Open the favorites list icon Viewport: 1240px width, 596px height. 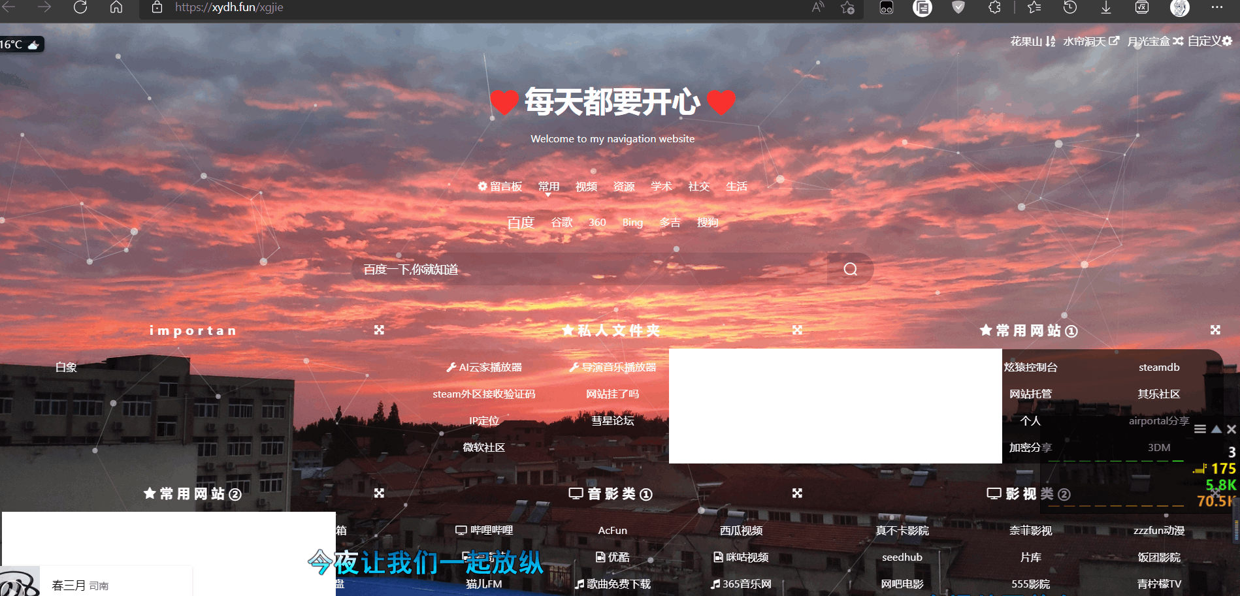tap(1034, 7)
